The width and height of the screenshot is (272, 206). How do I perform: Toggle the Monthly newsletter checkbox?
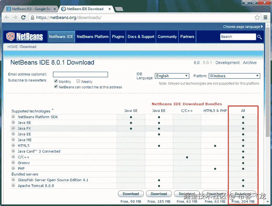click(x=56, y=81)
